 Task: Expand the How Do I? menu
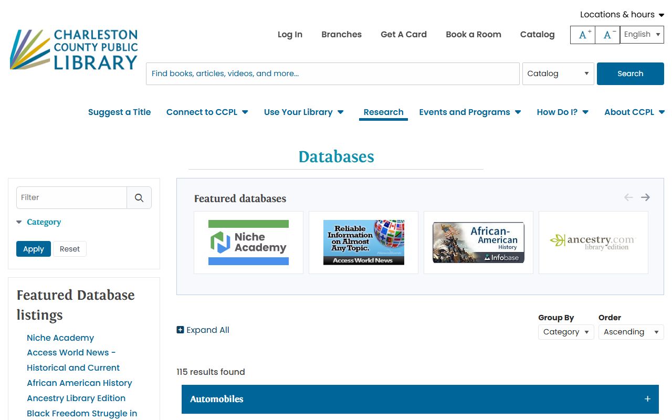562,112
